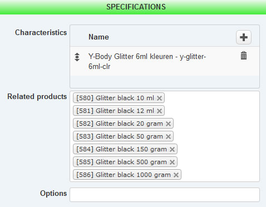Remove [581] Glitter black 12 ml tag

(159, 111)
